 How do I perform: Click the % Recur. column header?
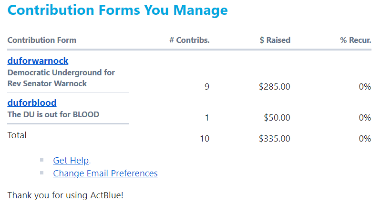[x=355, y=40]
